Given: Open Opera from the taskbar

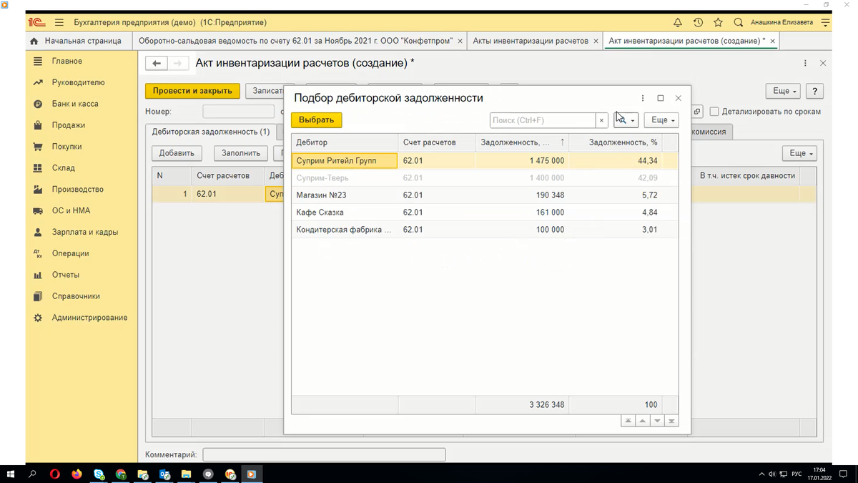Looking at the screenshot, I should (x=55, y=474).
